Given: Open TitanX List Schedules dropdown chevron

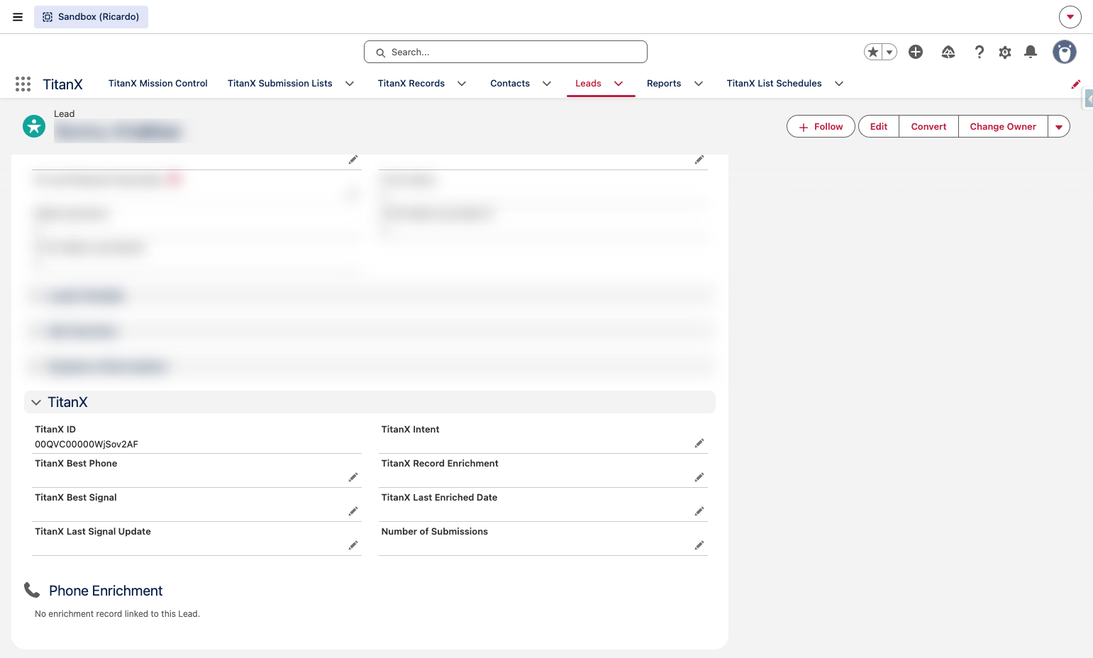Looking at the screenshot, I should pyautogui.click(x=839, y=84).
